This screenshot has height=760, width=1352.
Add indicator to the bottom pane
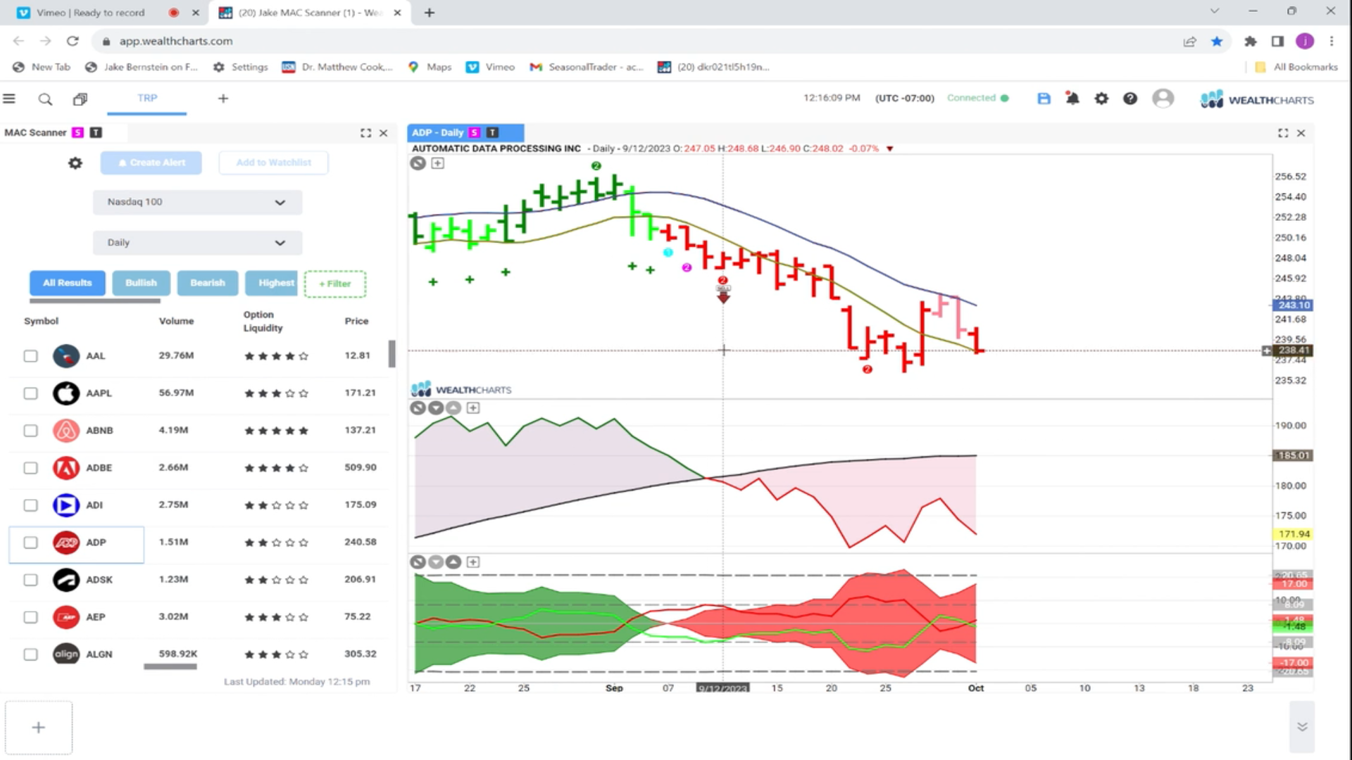point(473,562)
